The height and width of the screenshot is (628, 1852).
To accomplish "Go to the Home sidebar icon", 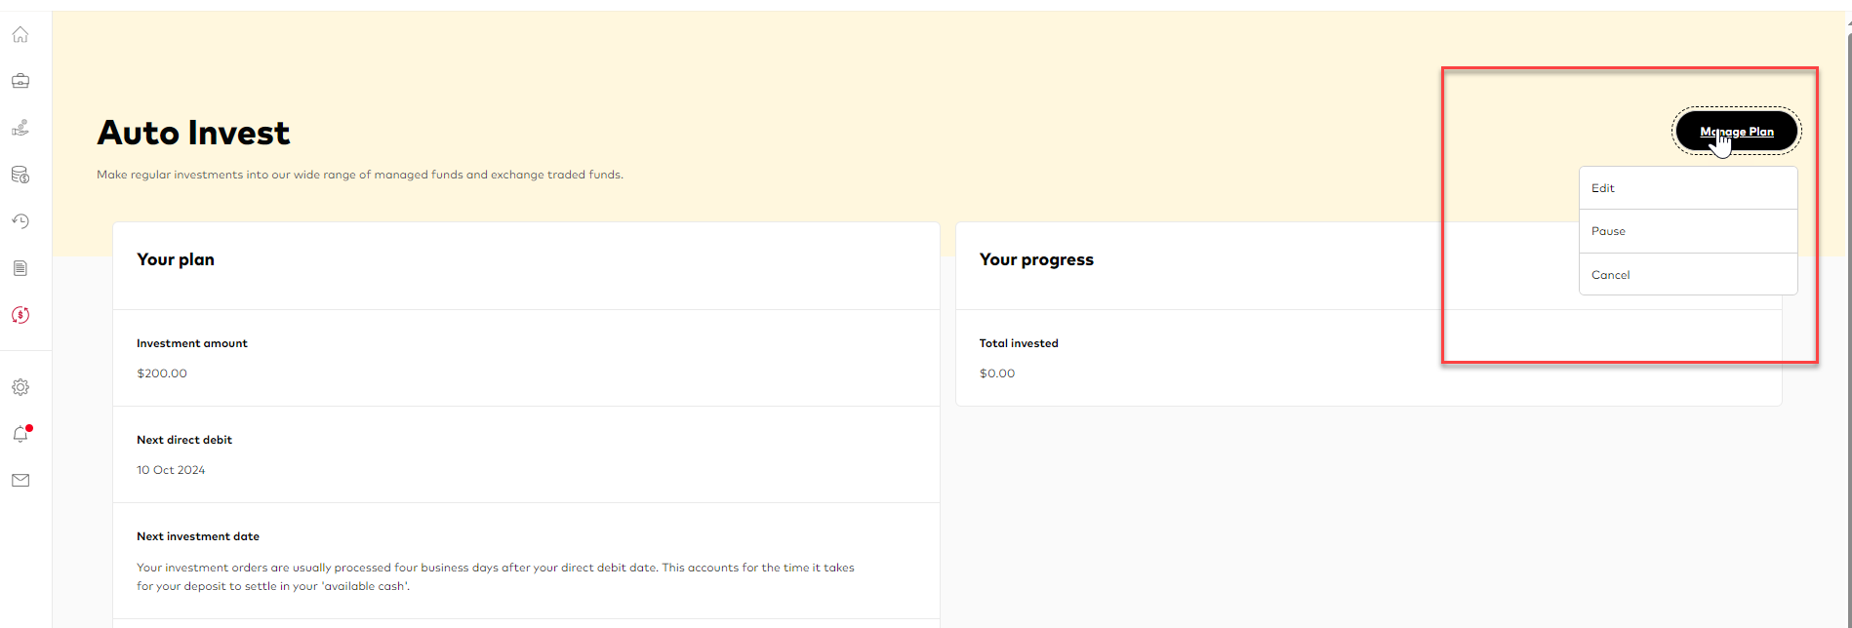I will point(20,35).
